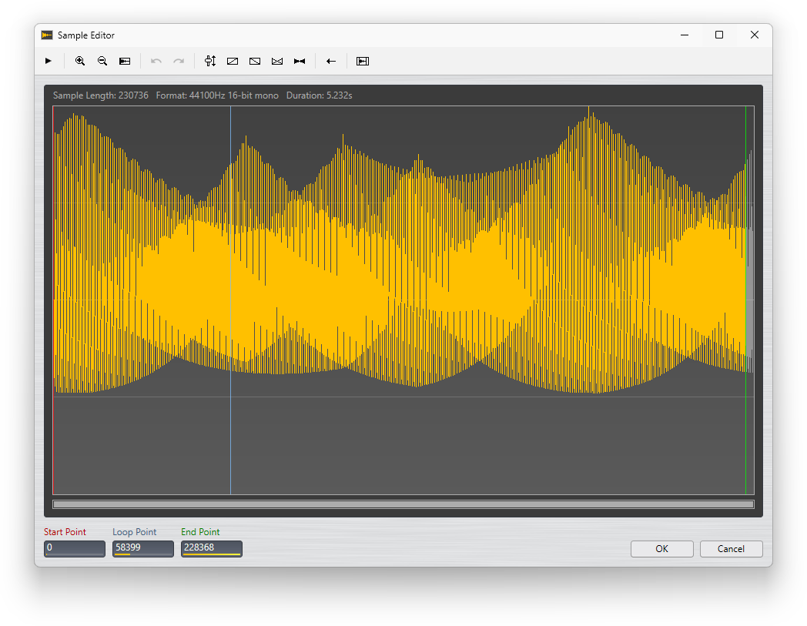The image size is (807, 626).
Task: Play the sample with the play button
Action: pos(49,61)
